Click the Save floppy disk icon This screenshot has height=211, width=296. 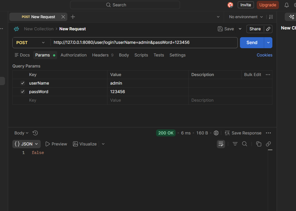(x=220, y=29)
